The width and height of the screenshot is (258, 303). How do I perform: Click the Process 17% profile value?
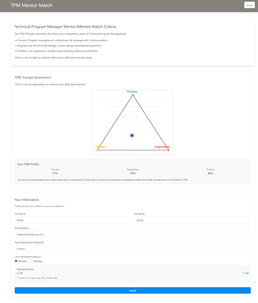(x=55, y=173)
